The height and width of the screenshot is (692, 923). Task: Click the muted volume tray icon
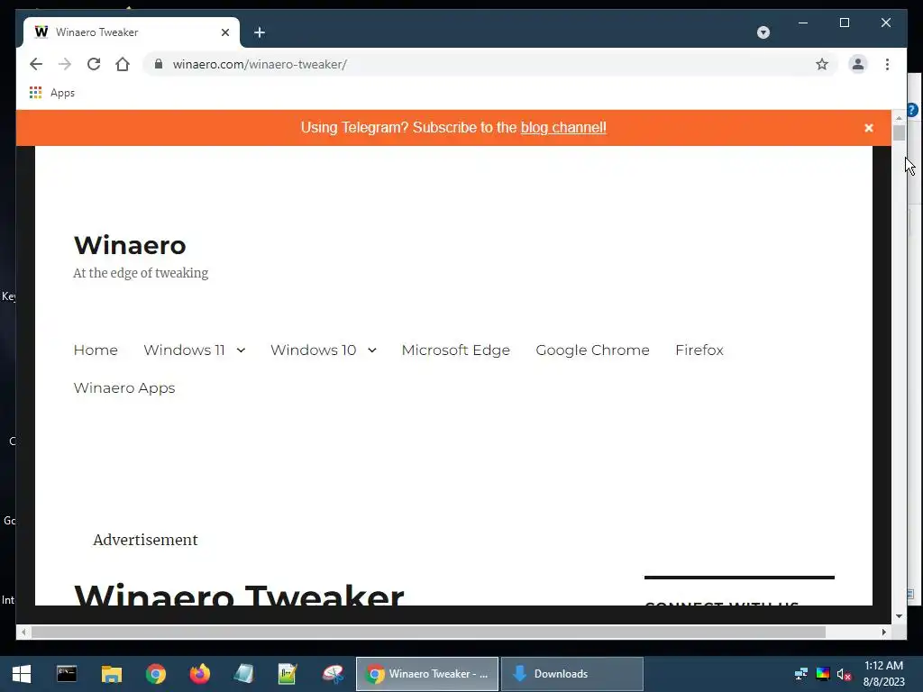pyautogui.click(x=844, y=674)
